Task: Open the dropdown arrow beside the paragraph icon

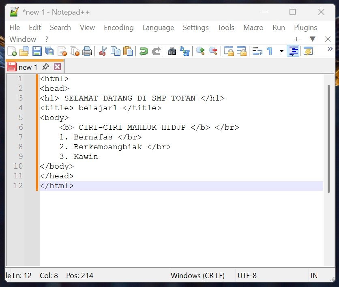Action: pos(281,51)
